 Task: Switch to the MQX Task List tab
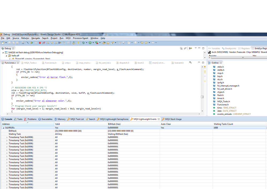[75, 119]
